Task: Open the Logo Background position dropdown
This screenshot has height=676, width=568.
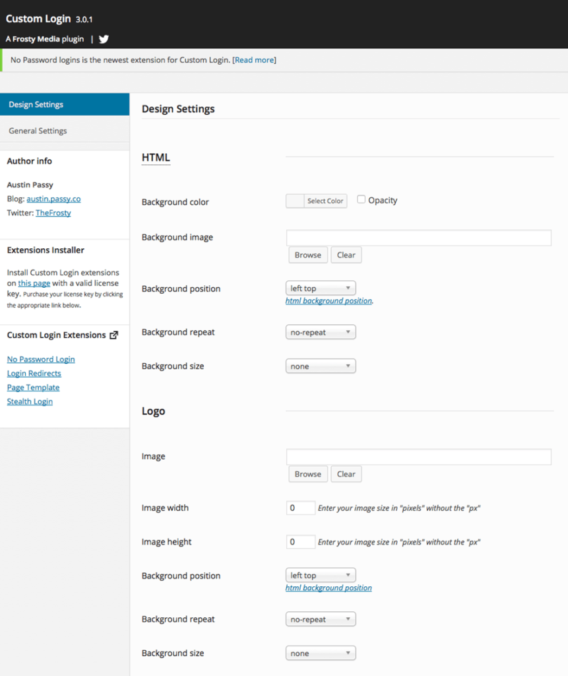Action: [320, 575]
